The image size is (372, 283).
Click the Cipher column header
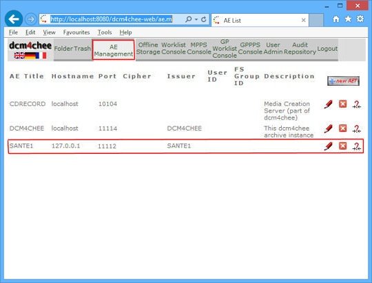click(137, 76)
